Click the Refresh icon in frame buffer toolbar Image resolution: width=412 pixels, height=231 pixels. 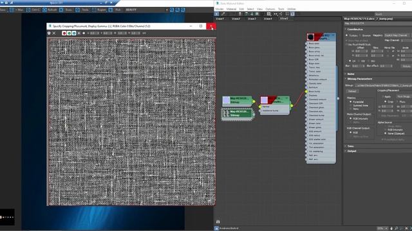44,10
